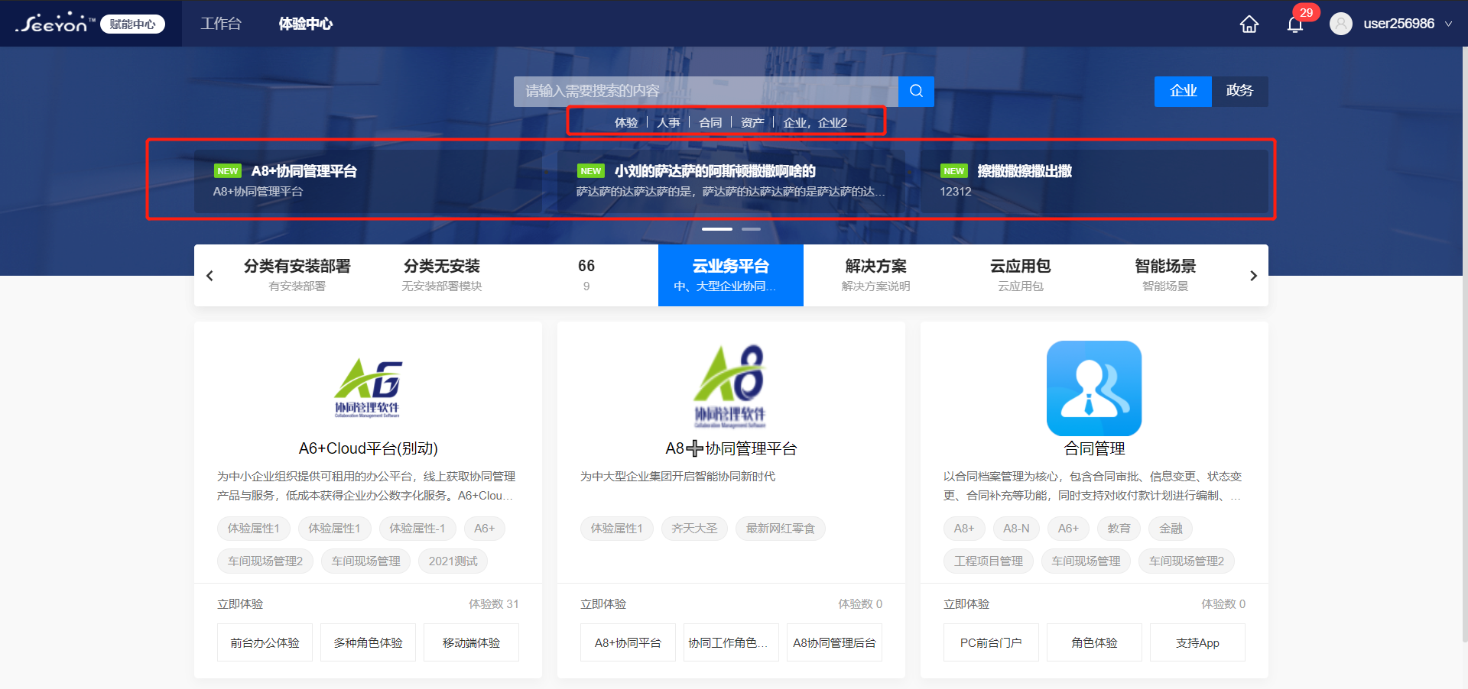1468x689 pixels.
Task: Select the second carousel indicator
Action: (751, 228)
